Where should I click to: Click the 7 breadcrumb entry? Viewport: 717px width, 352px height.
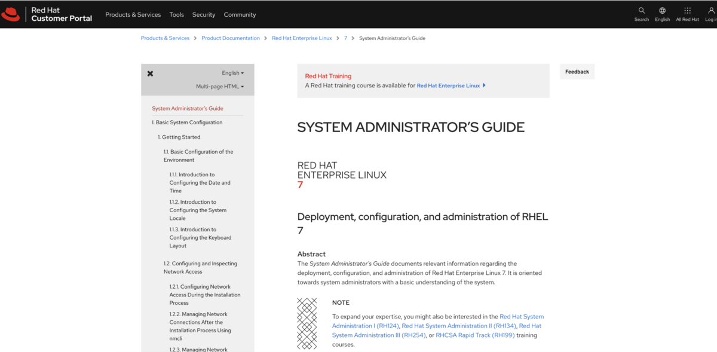345,38
